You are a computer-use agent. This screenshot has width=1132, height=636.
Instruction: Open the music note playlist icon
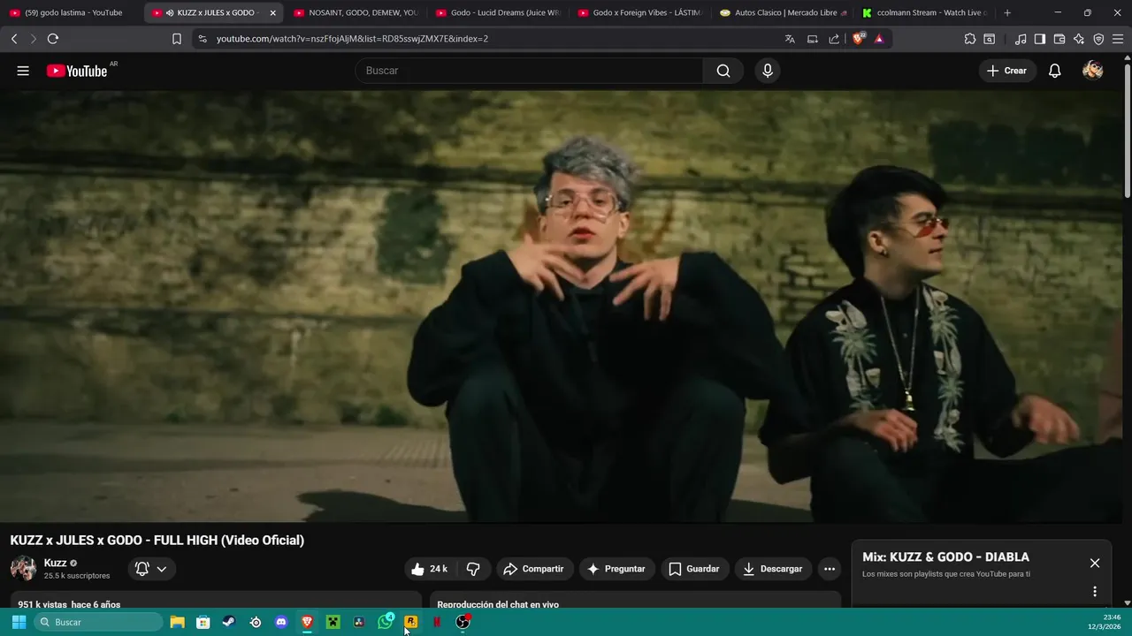(1021, 39)
